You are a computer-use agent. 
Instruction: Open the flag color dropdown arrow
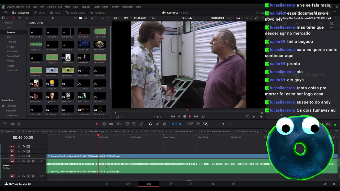click(x=176, y=124)
